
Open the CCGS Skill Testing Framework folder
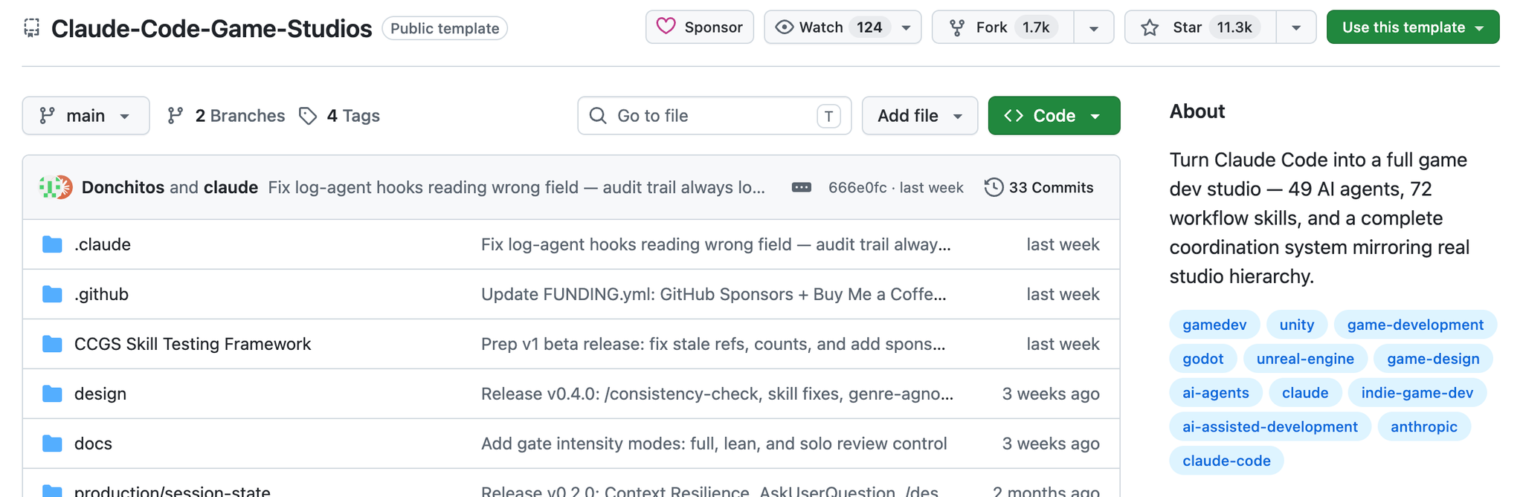point(193,344)
